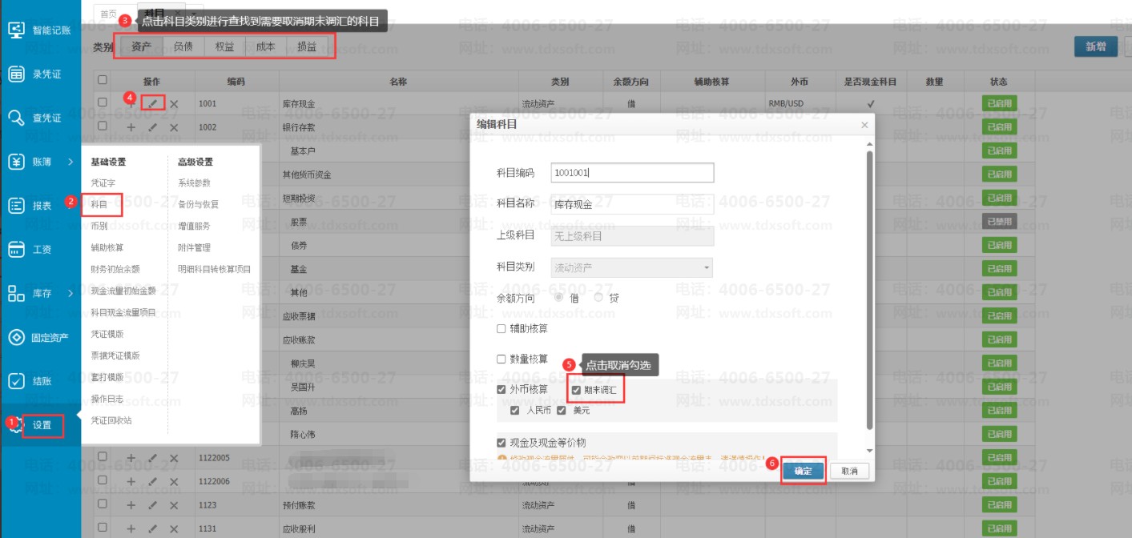Click the delete X icon for account 1002
This screenshot has height=538, width=1132.
(x=174, y=127)
